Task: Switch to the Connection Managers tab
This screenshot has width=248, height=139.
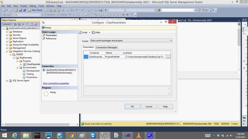Action: (x=107, y=47)
